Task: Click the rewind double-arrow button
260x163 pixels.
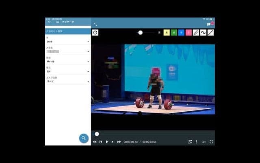Action: [95, 142]
